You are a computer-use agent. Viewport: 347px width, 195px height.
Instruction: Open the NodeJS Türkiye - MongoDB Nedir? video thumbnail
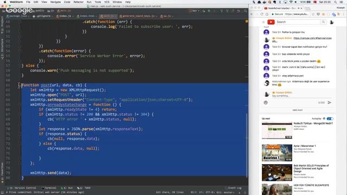(x=277, y=130)
